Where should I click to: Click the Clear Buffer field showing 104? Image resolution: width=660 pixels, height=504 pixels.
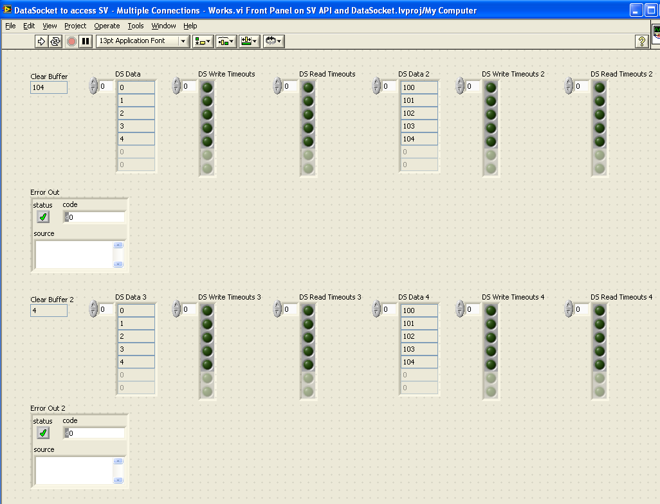click(x=49, y=87)
